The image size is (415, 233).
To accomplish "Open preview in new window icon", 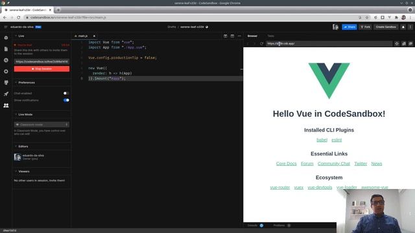I will (x=410, y=43).
